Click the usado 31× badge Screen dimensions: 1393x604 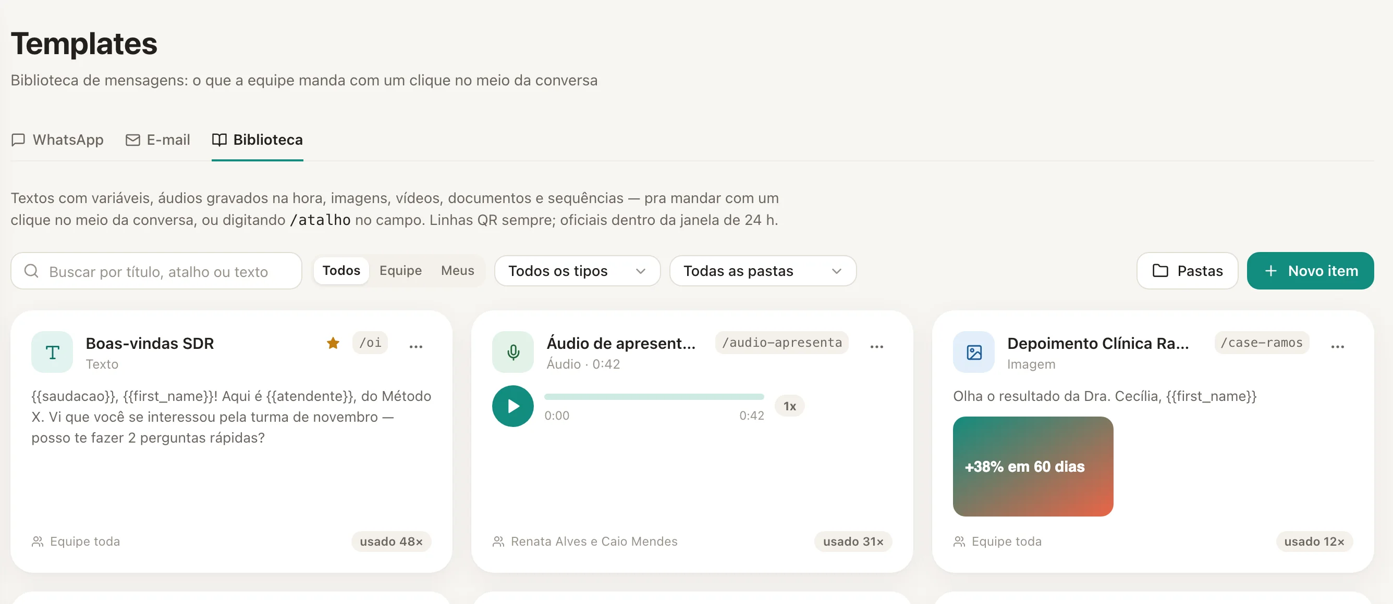[853, 542]
